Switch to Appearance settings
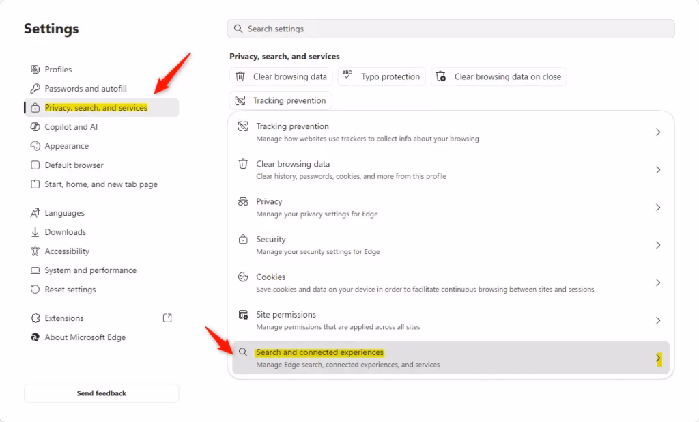699x422 pixels. pos(102,146)
